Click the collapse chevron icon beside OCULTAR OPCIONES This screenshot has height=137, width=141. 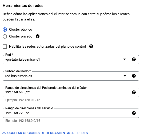tap(4, 133)
